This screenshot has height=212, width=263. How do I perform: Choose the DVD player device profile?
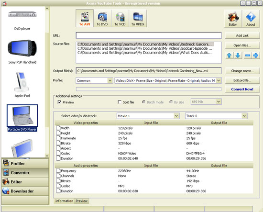click(22, 20)
